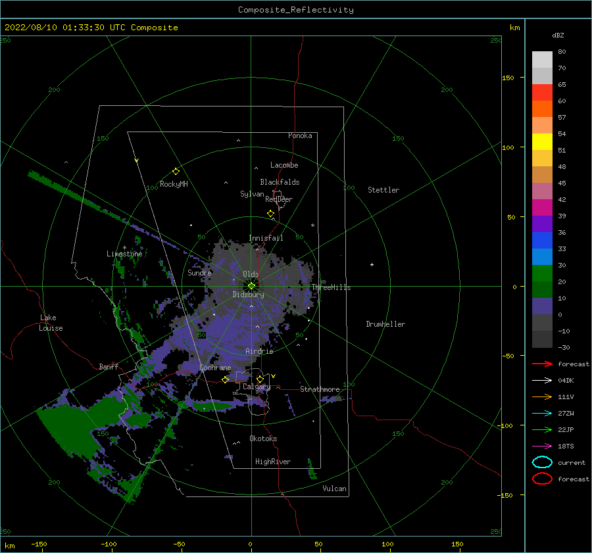Click the white plus marker north of Drumheller
The image size is (592, 553).
coord(372,264)
